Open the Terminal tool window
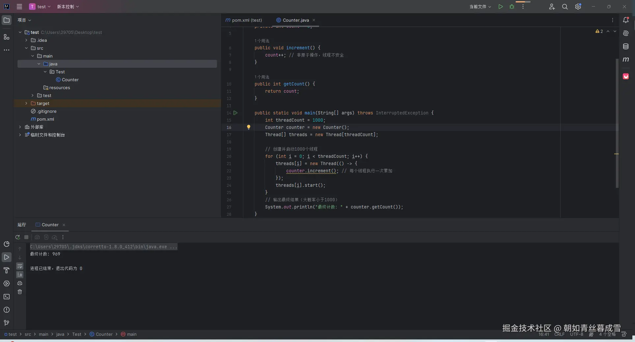This screenshot has height=342, width=635. pos(7,297)
